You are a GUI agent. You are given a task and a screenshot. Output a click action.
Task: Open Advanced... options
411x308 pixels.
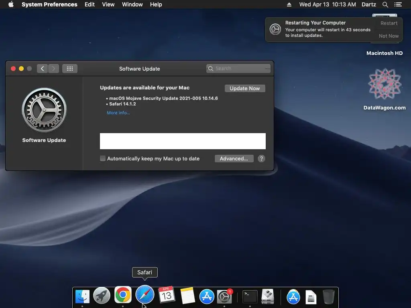tap(234, 158)
